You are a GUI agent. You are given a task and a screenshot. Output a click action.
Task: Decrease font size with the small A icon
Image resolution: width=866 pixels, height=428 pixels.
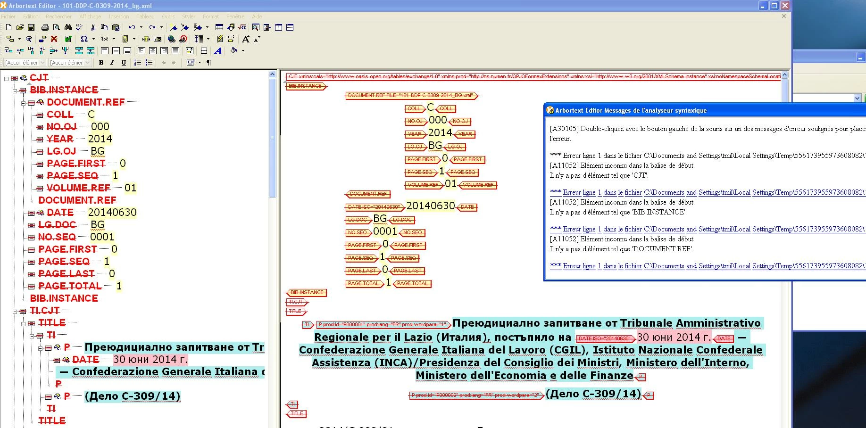[x=257, y=39]
